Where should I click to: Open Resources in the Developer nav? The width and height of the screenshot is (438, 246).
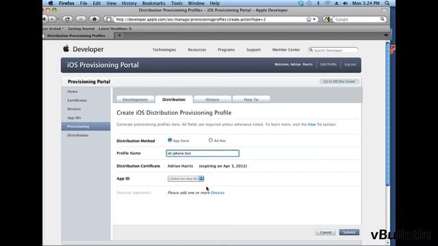(x=197, y=50)
